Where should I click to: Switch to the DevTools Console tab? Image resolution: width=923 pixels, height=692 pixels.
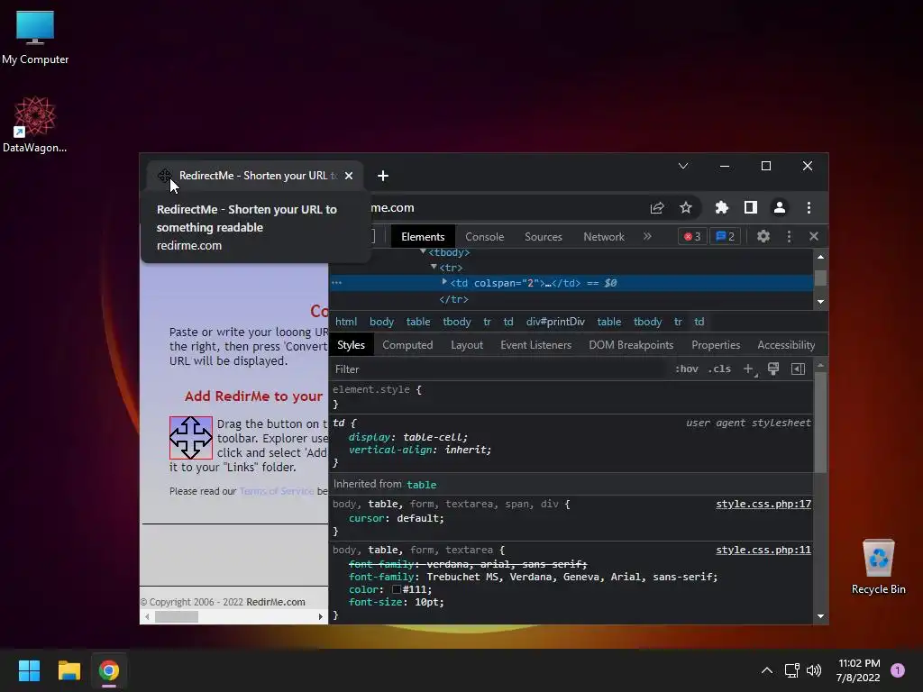click(x=484, y=237)
